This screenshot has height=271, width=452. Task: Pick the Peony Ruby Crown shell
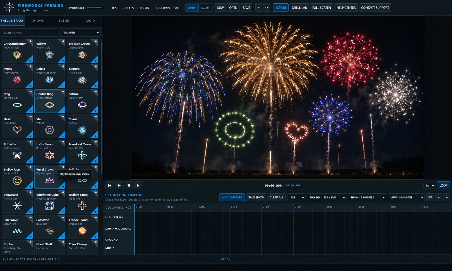coord(17,76)
